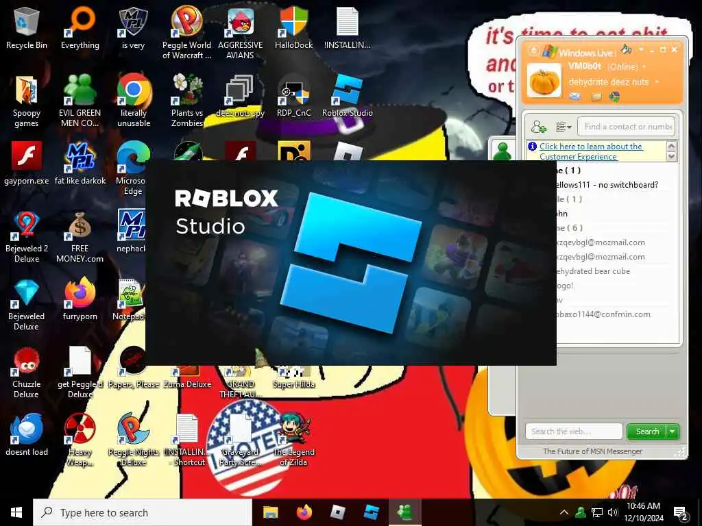The height and width of the screenshot is (526, 702).
Task: Select the Bejeweled Deluxe diamond shortcut
Action: click(x=27, y=305)
